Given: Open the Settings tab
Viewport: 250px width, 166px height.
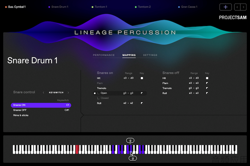Looking at the screenshot, I should click(x=150, y=55).
